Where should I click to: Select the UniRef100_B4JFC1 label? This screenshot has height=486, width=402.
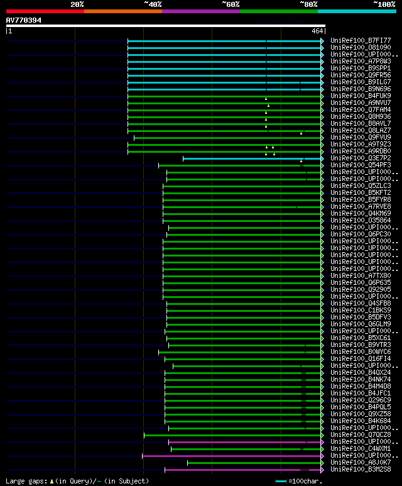(x=361, y=394)
